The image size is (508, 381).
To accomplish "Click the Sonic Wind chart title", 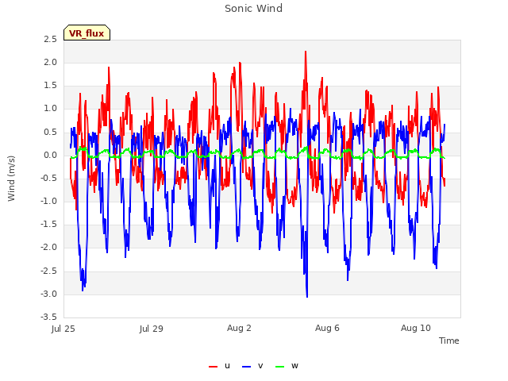I will tap(254, 8).
